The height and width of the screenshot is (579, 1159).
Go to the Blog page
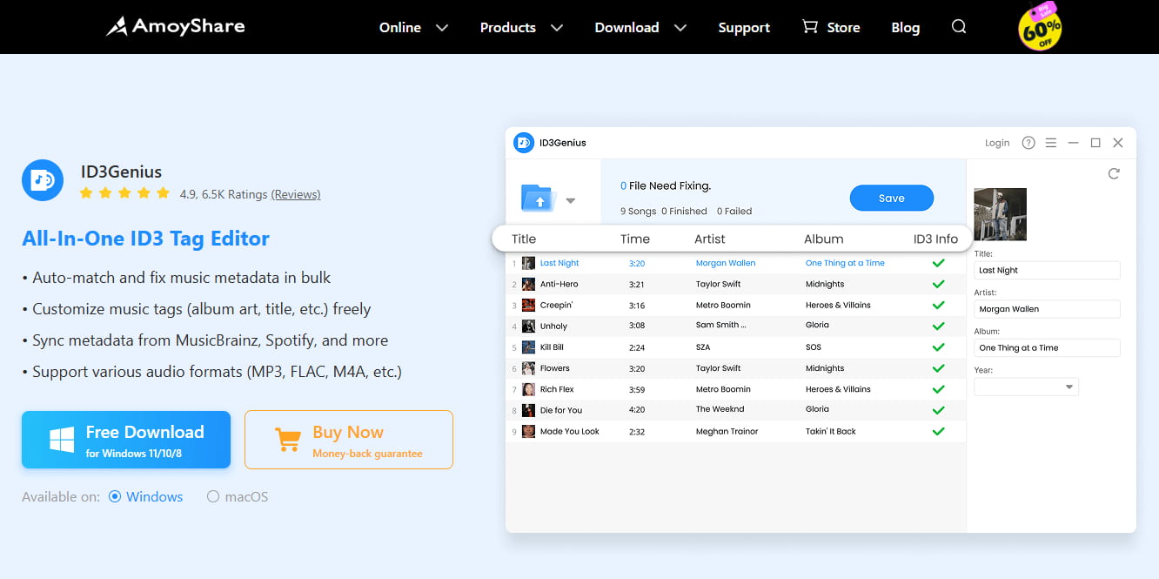[906, 28]
